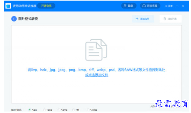Open the 登录 login button

click(x=129, y=6)
